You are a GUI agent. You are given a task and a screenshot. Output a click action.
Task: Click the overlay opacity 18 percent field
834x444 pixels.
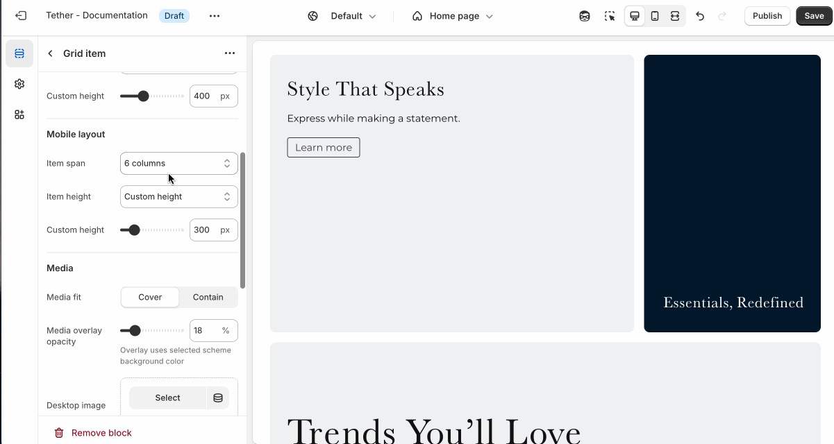(214, 330)
